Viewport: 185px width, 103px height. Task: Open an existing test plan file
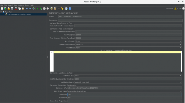pyautogui.click(x=9, y=9)
